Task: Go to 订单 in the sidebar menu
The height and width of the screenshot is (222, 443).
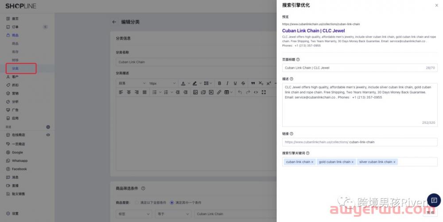Action: pyautogui.click(x=15, y=27)
